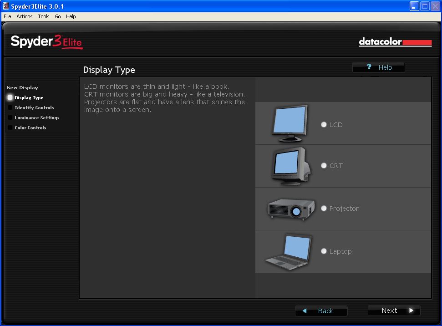Click the Laptop label text

pyautogui.click(x=340, y=251)
